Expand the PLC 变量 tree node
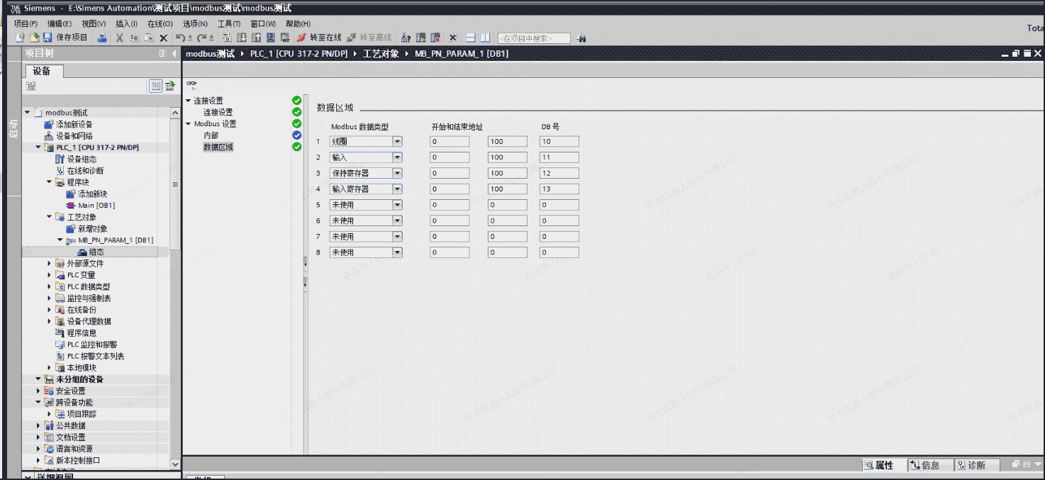The width and height of the screenshot is (1045, 480). click(x=50, y=275)
